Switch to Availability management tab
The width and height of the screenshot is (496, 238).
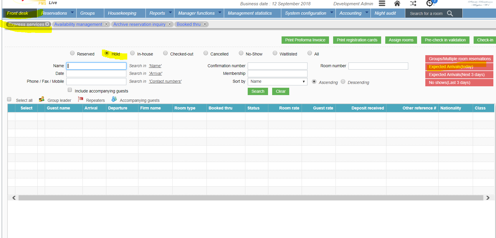click(x=78, y=24)
